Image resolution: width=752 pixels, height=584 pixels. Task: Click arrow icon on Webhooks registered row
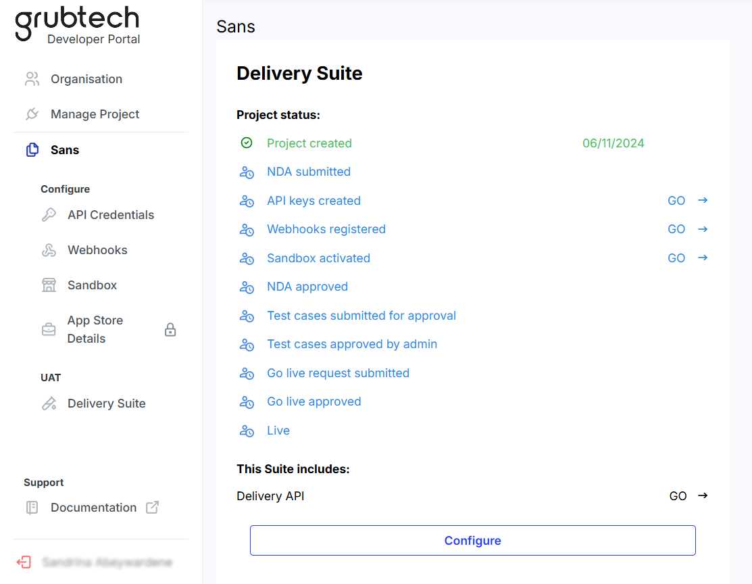click(x=703, y=229)
